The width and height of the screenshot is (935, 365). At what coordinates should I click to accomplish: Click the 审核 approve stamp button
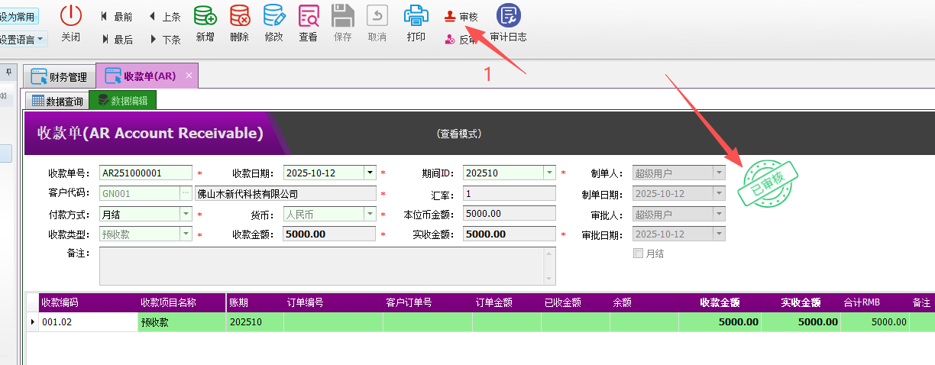[461, 17]
